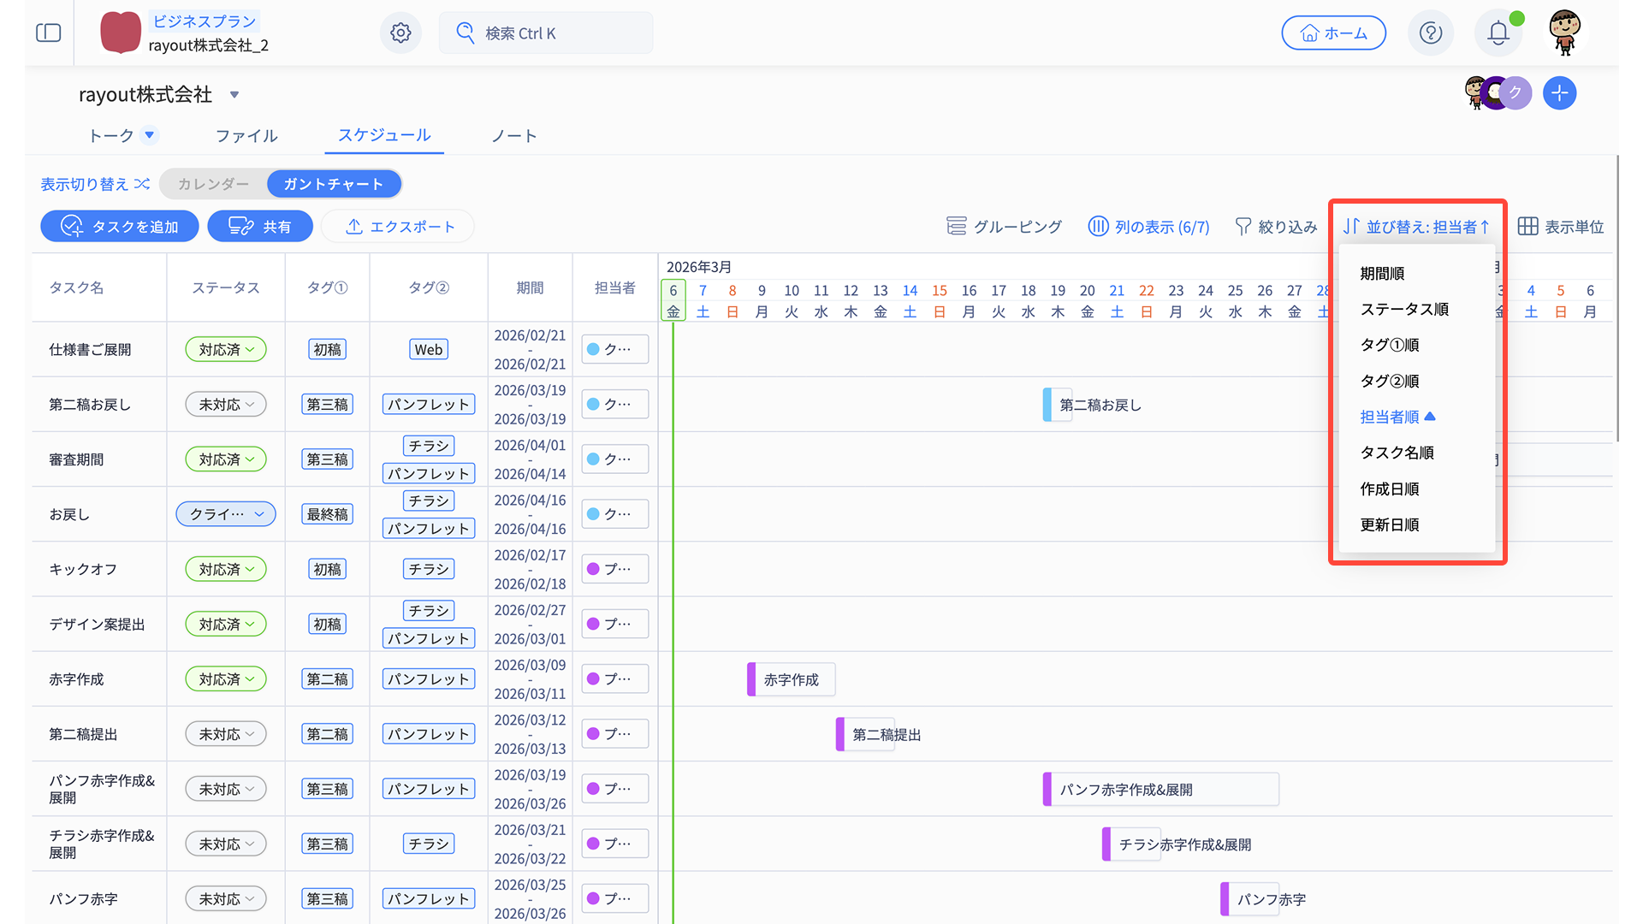Click the パンフ赤字作成&展開 gantt bar
The height and width of the screenshot is (924, 1643).
[1160, 790]
